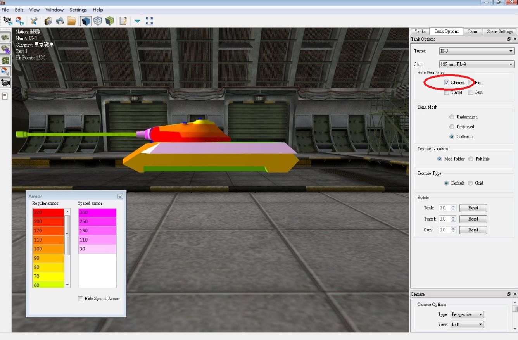Click the fullscreen expand toolbar icon
Screen dimensions: 518x340
[149, 21]
